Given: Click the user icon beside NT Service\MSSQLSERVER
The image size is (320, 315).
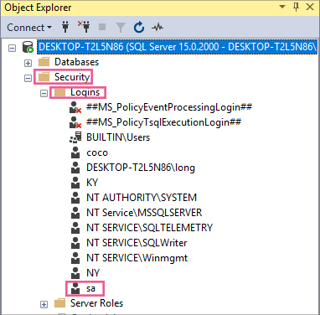Looking at the screenshot, I should pyautogui.click(x=75, y=213).
